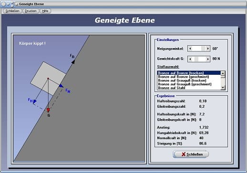This screenshot has height=173, width=247.
Task: Click the Haftreibungskraft value 7,2
Action: [x=202, y=114]
